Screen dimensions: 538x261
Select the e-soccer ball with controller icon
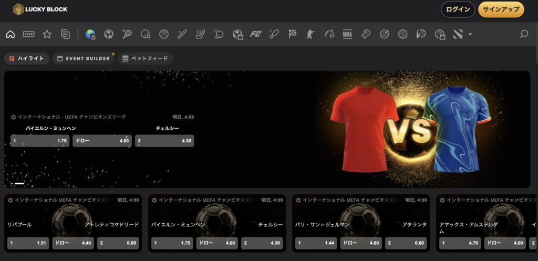[x=237, y=34]
